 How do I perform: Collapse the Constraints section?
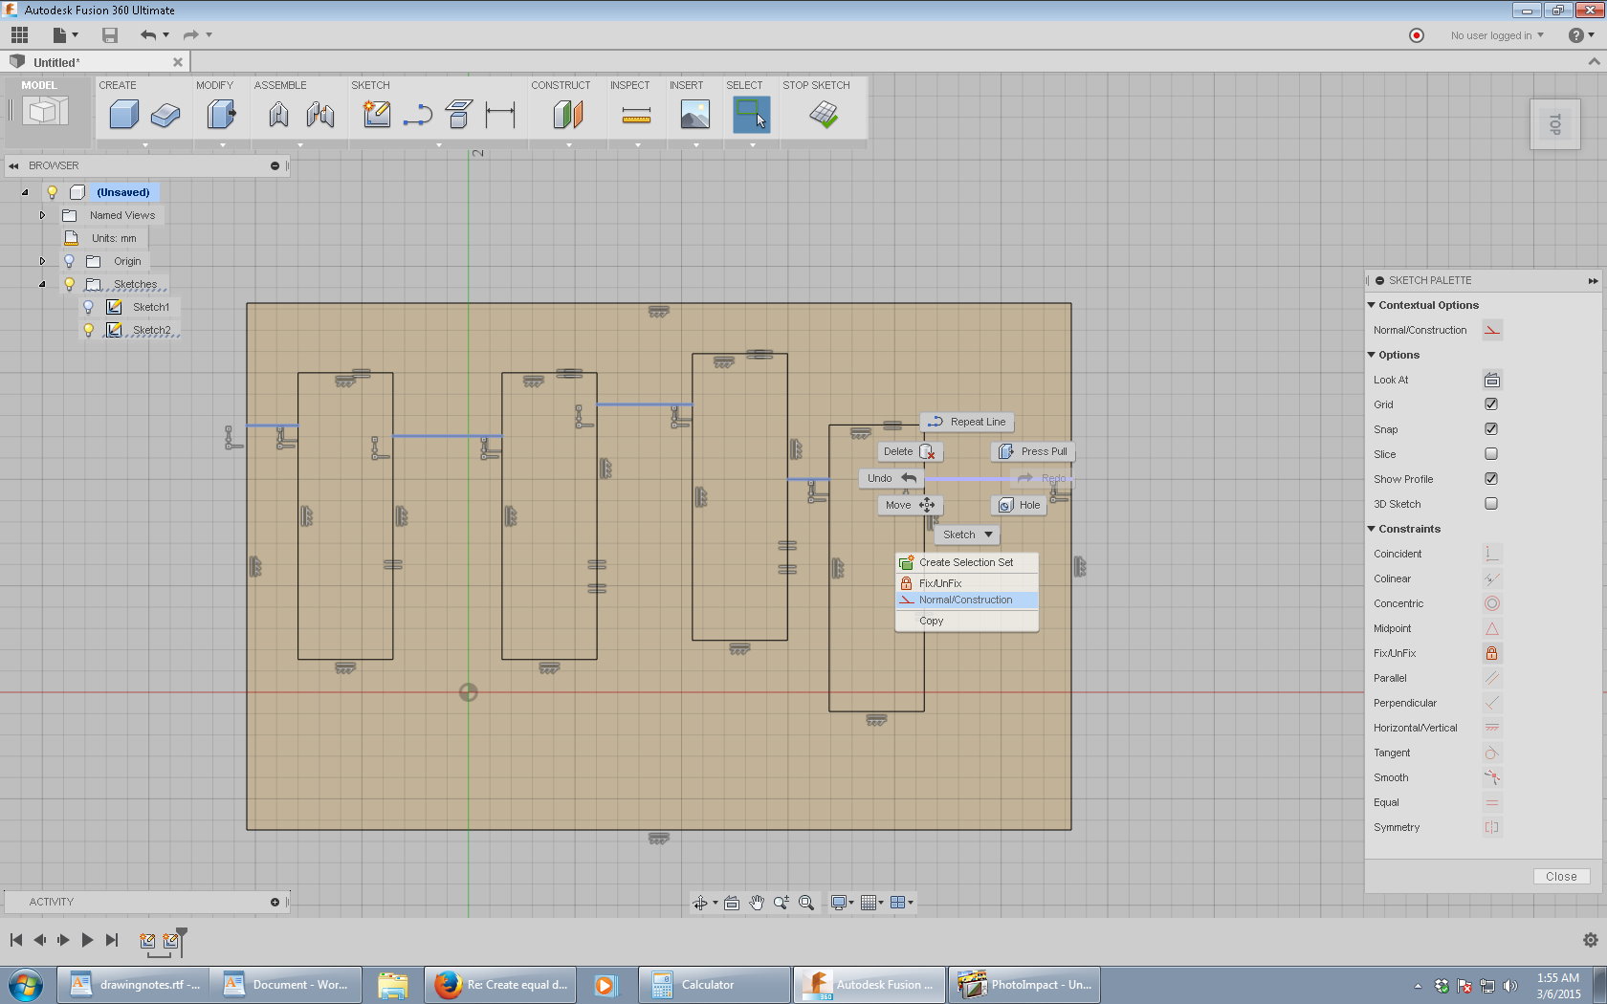point(1371,529)
